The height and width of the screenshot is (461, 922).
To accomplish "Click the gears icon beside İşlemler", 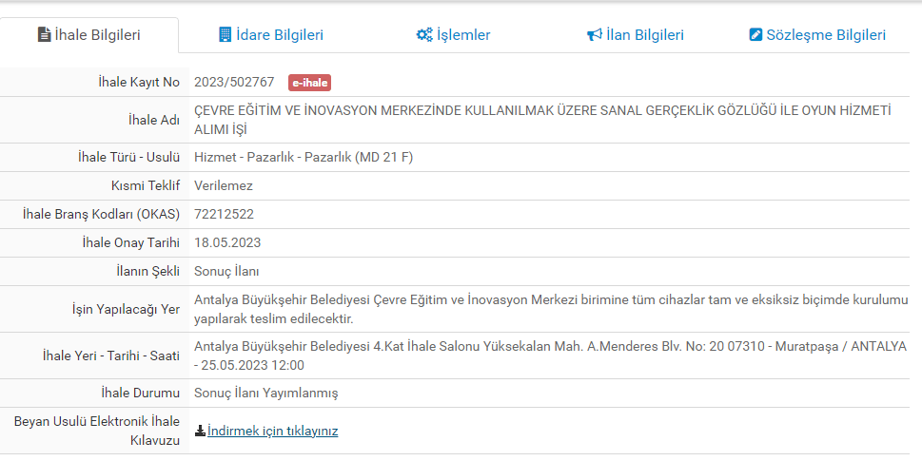I will (424, 35).
